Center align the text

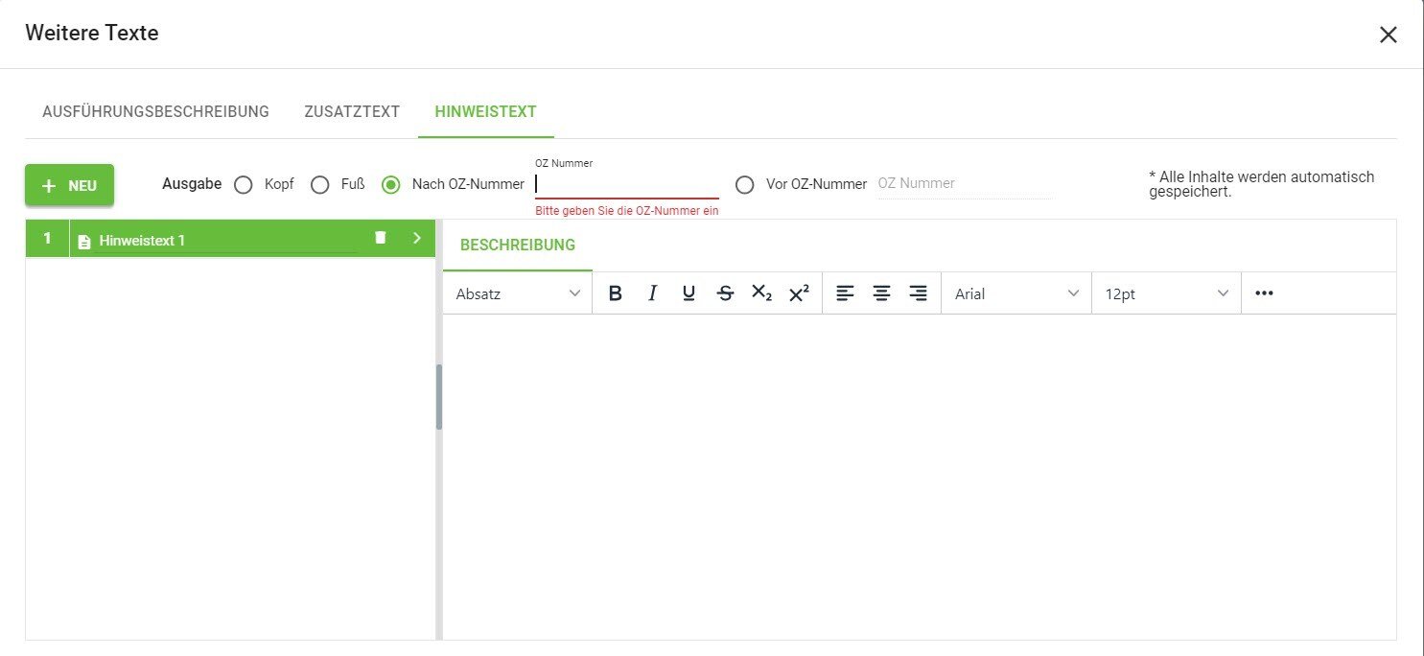(881, 293)
